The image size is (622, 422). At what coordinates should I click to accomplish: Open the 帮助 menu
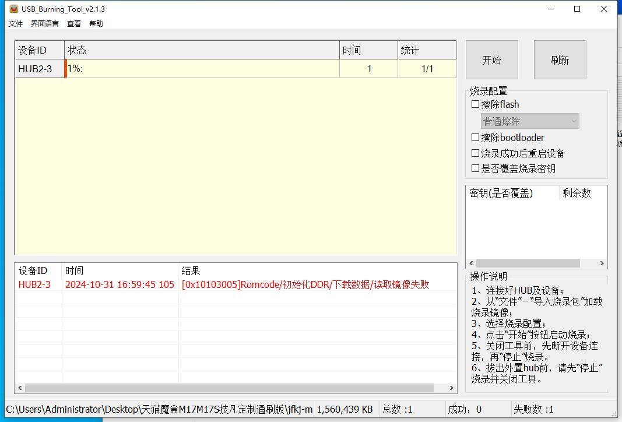(96, 24)
